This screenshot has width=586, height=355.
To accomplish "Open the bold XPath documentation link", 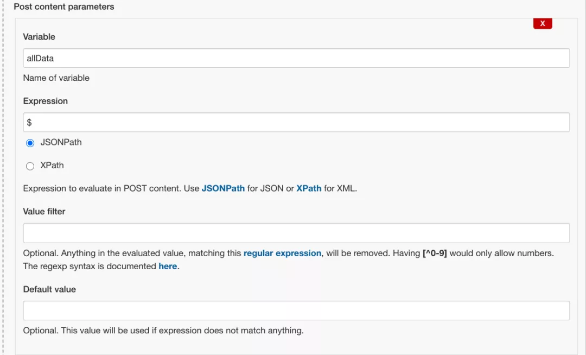I will [x=309, y=189].
